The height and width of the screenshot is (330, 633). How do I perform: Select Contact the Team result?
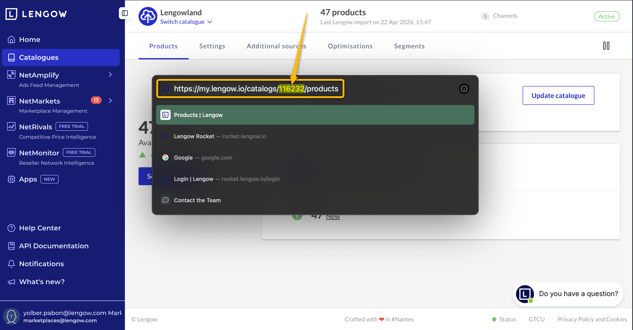(315, 200)
